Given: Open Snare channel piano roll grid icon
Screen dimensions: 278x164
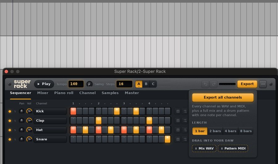Looking at the screenshot, I should tap(178, 139).
